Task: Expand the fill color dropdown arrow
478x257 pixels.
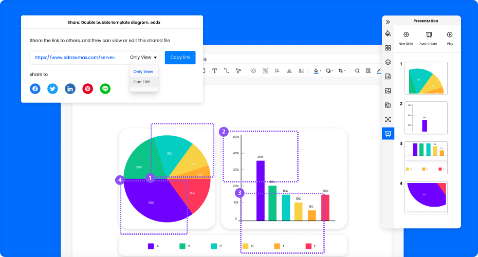Action: [x=321, y=71]
